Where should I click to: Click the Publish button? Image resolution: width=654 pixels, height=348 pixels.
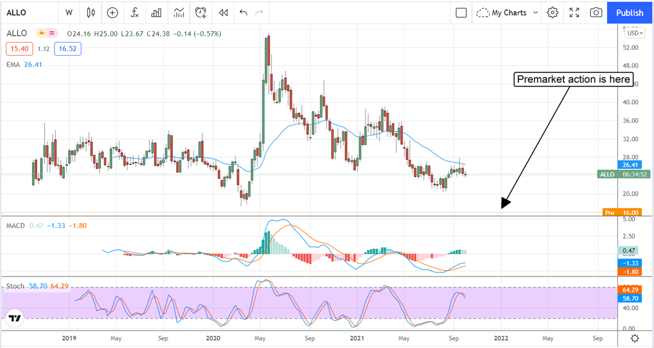click(x=629, y=12)
